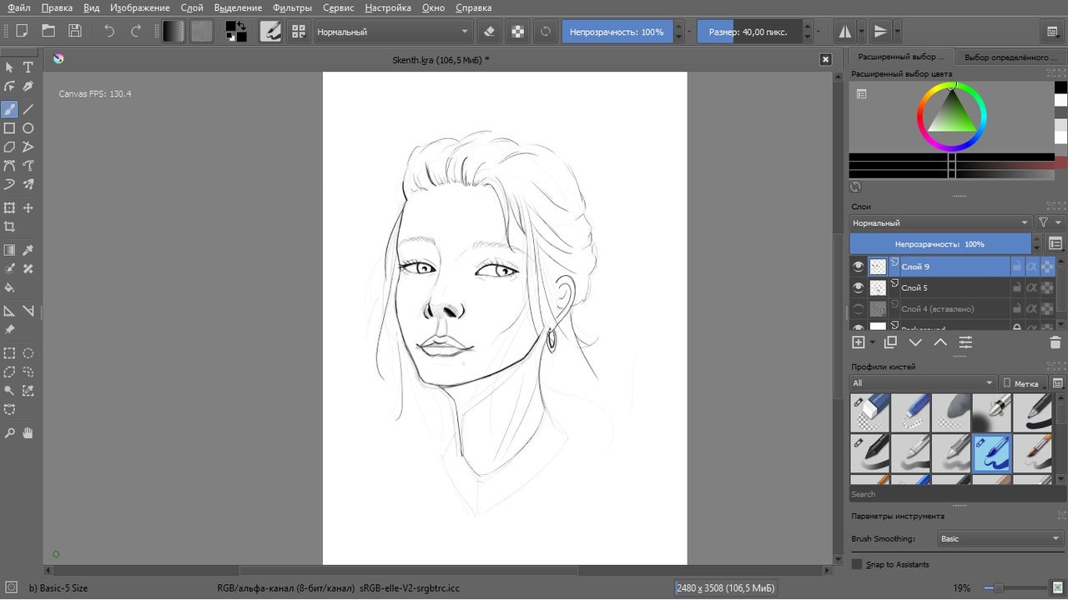Viewport: 1068px width, 600px height.
Task: Add a new paint layer
Action: (x=858, y=342)
